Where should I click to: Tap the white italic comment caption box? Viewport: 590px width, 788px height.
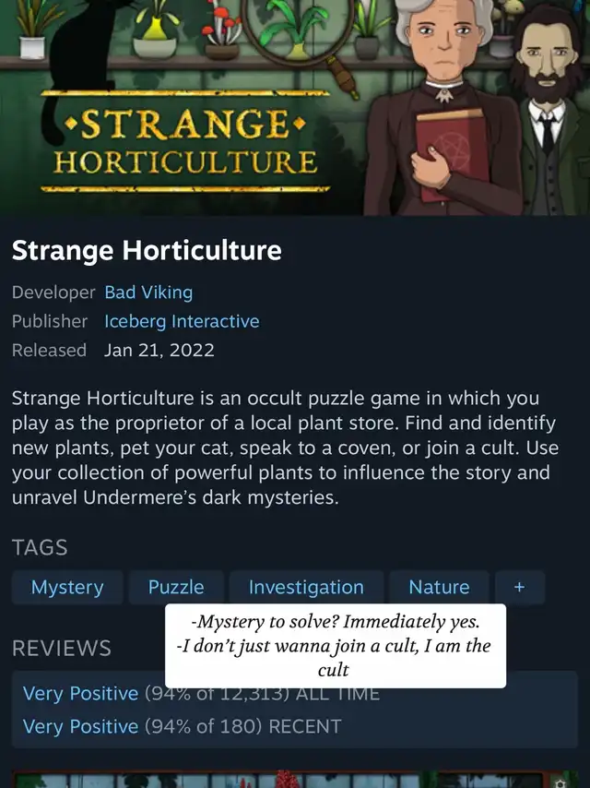(336, 646)
